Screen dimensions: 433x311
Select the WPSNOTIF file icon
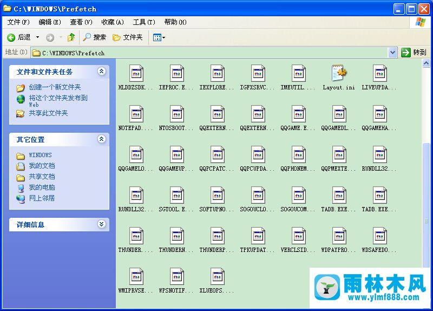click(x=177, y=276)
